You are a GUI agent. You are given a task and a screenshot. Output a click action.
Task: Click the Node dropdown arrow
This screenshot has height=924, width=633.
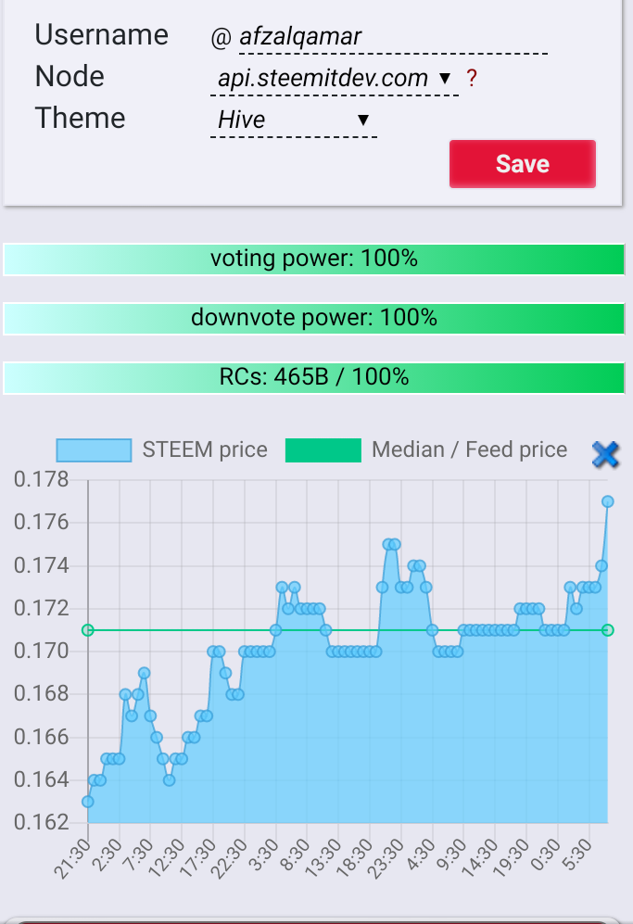click(x=445, y=79)
